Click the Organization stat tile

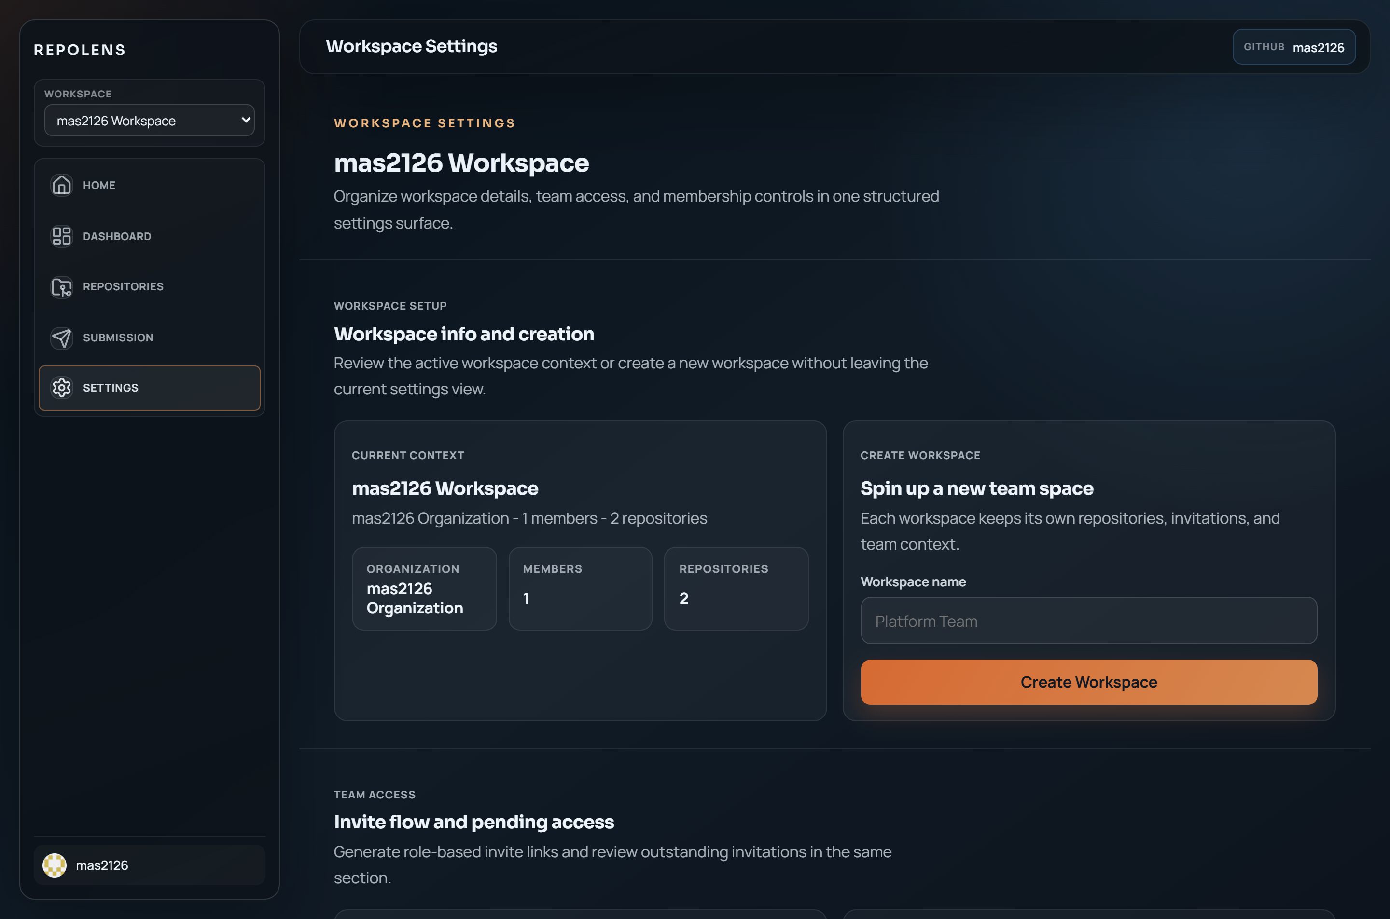pos(424,588)
